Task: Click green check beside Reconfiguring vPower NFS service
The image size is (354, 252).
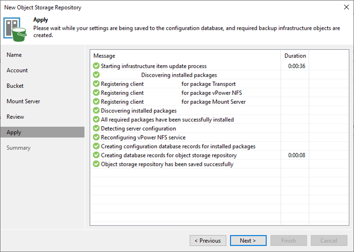Action: (96, 137)
